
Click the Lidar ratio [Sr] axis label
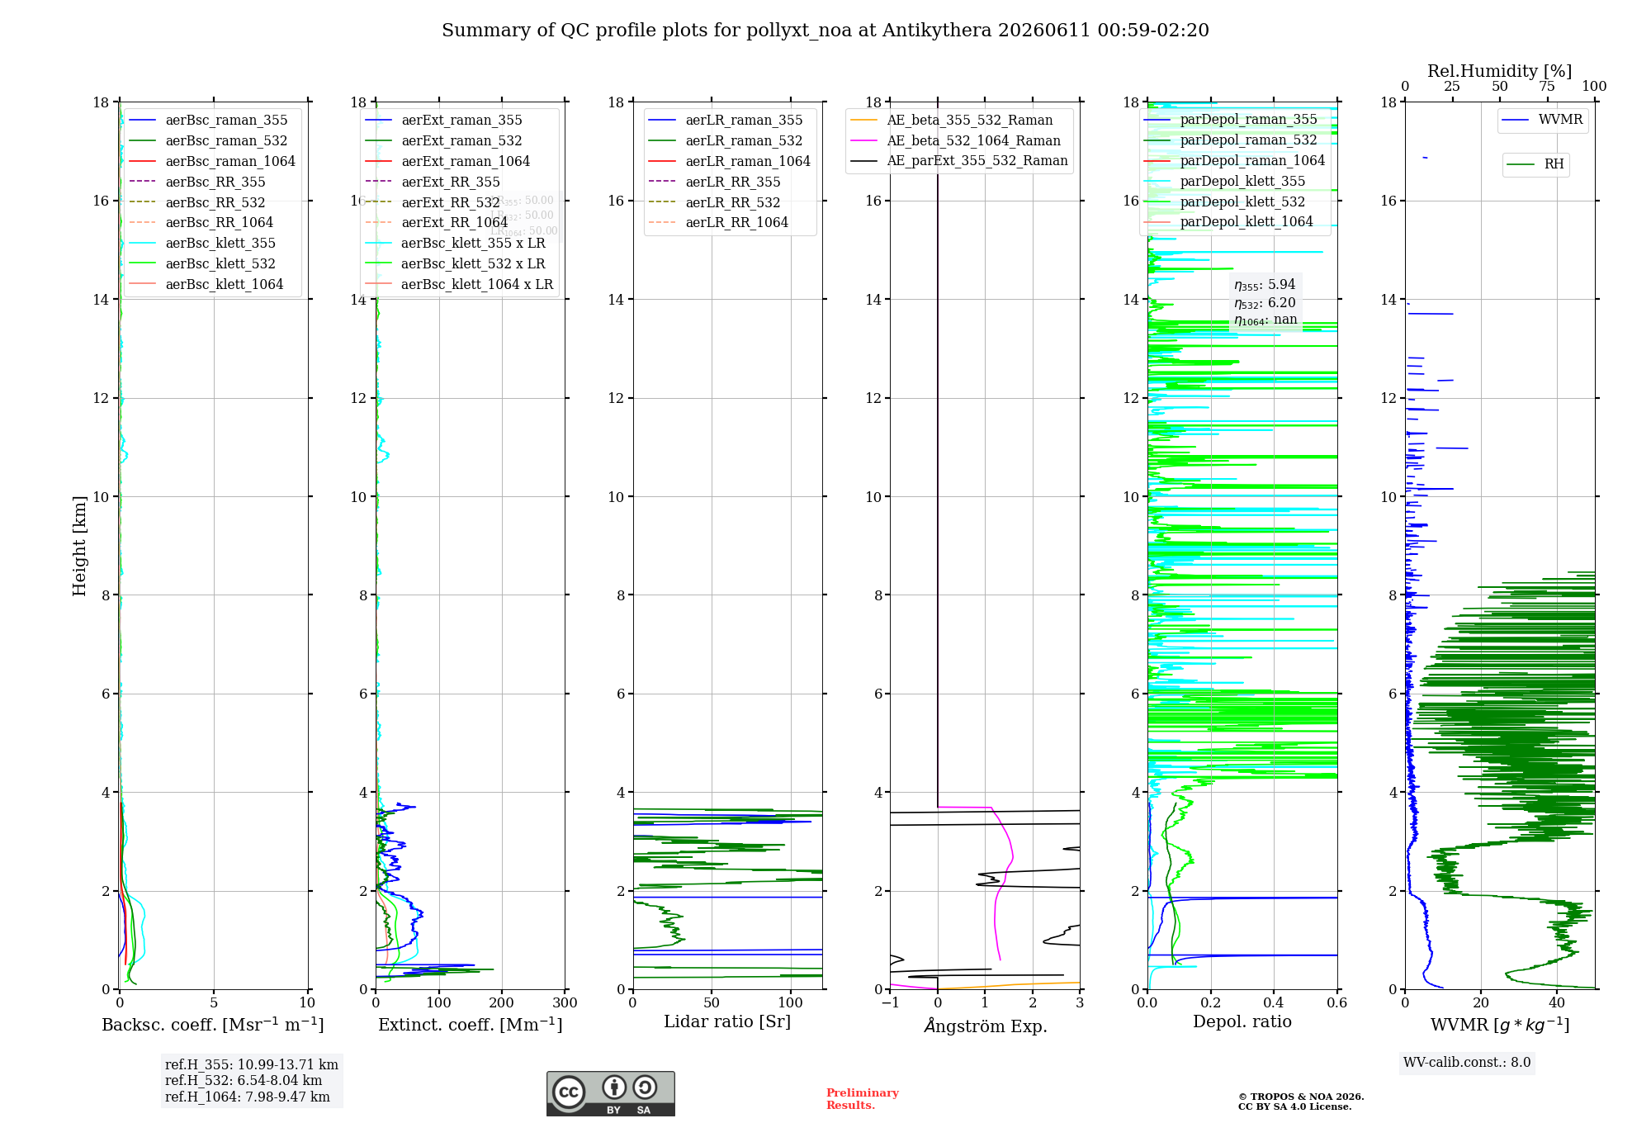tap(727, 1022)
